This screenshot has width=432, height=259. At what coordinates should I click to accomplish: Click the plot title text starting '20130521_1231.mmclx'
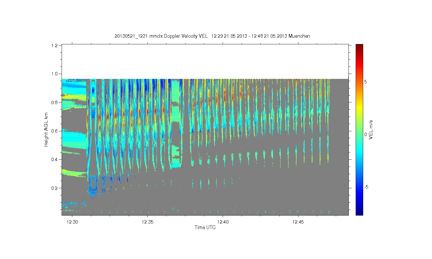[212, 36]
